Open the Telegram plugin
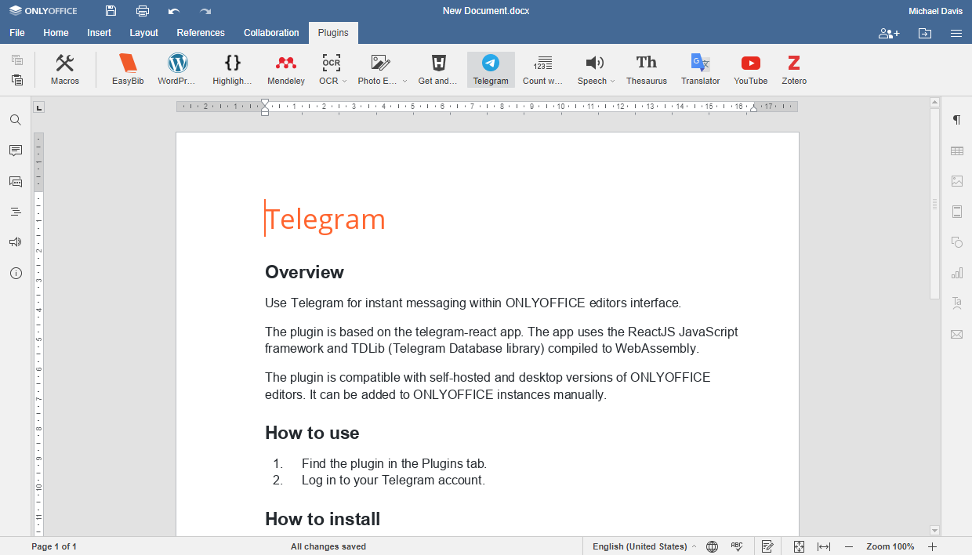Screen dimensions: 972x555 coord(491,70)
